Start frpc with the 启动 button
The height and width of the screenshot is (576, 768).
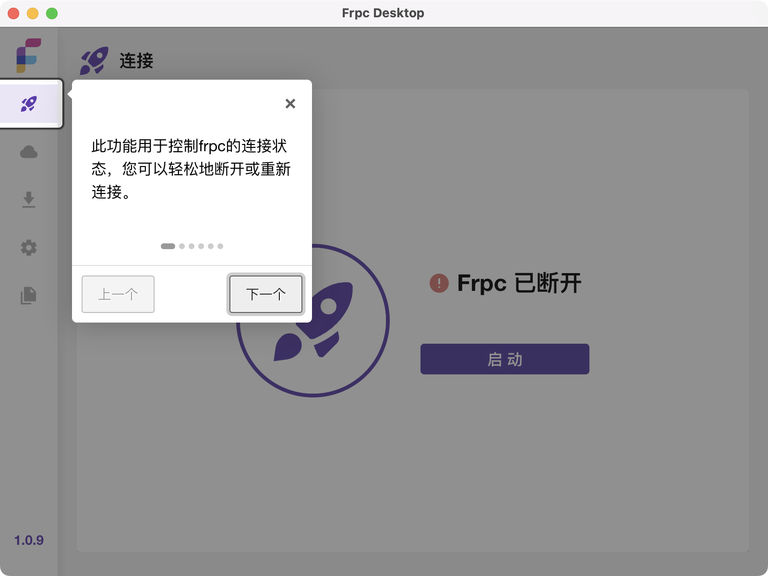point(505,359)
